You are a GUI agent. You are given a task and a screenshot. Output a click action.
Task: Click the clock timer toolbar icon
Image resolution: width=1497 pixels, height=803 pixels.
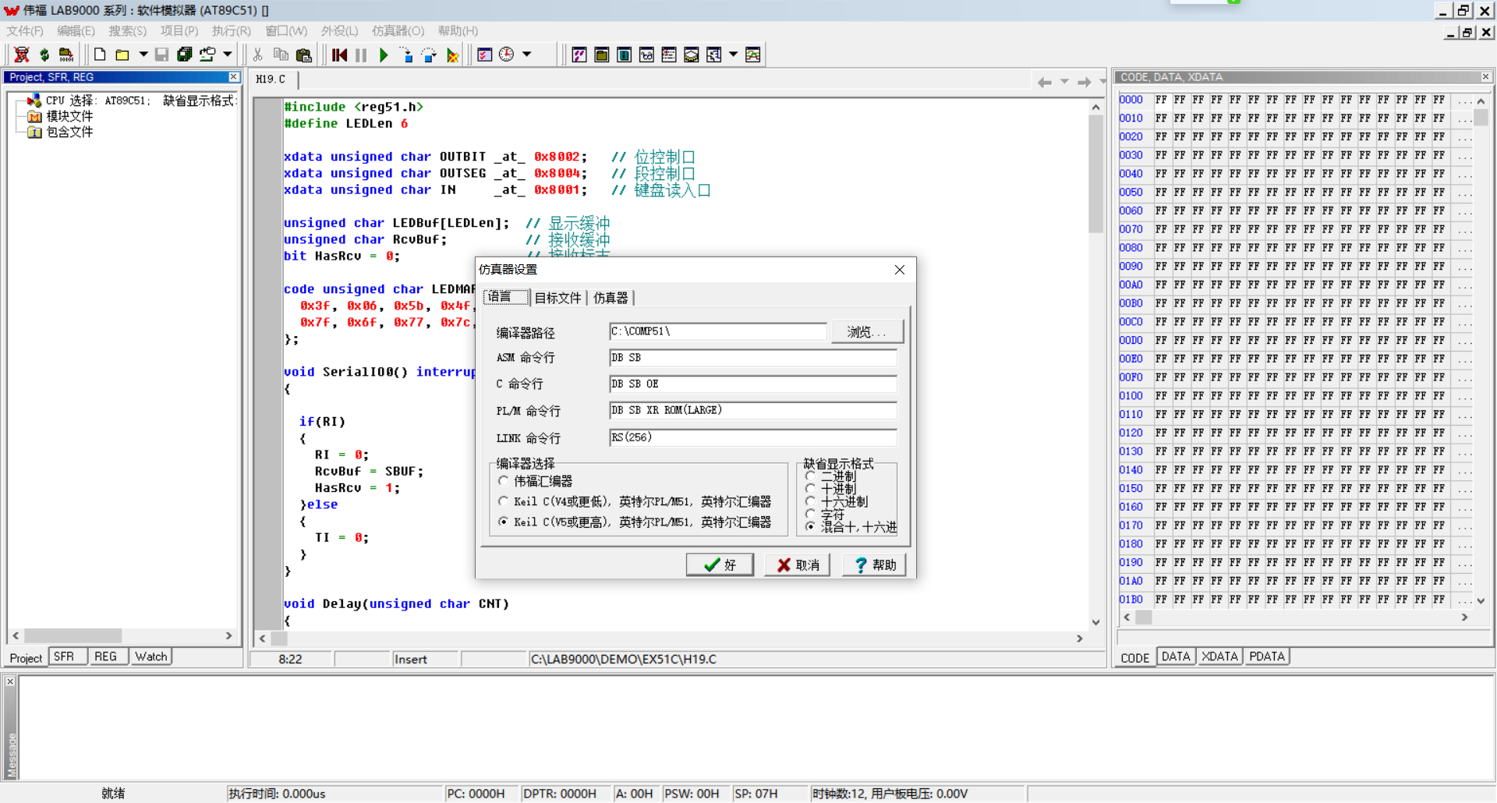pyautogui.click(x=507, y=55)
